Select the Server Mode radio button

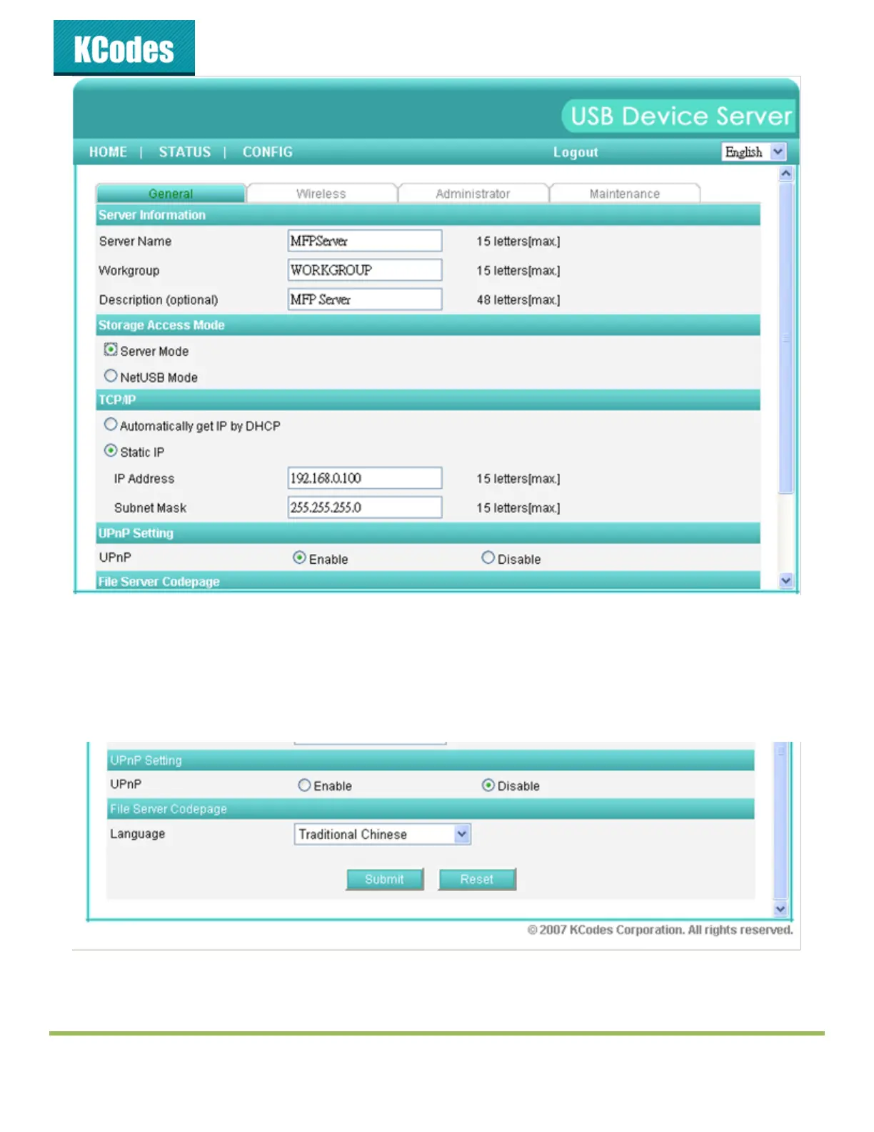[x=111, y=349]
